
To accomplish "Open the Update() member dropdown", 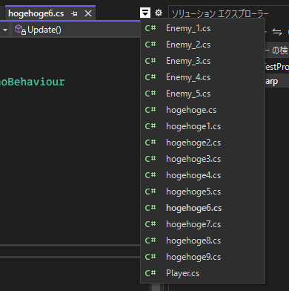I will point(76,30).
